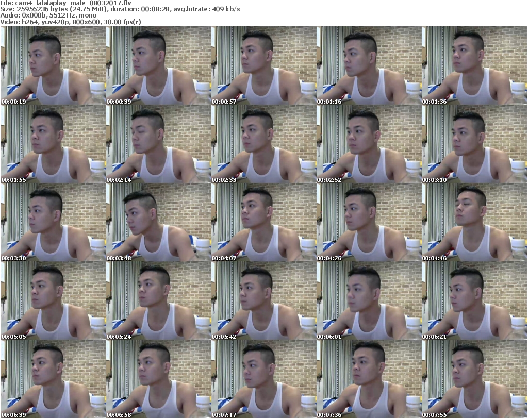This screenshot has width=528, height=418.
Task: Select the thumbnail frame timestamped 00:00:39
Action: click(x=159, y=65)
